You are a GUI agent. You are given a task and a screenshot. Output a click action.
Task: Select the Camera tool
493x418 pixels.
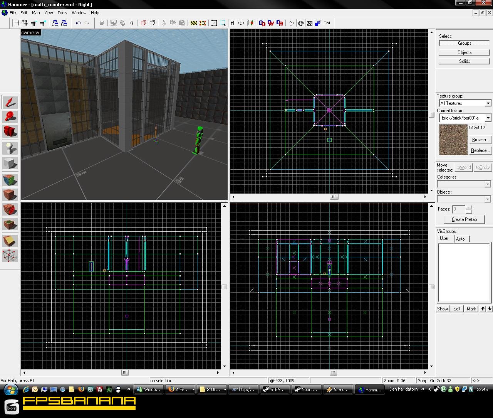tap(10, 131)
